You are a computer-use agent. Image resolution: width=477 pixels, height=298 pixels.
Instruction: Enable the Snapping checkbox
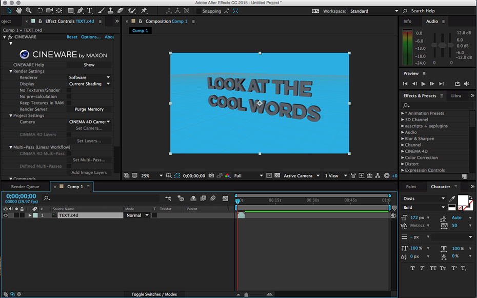(198, 11)
